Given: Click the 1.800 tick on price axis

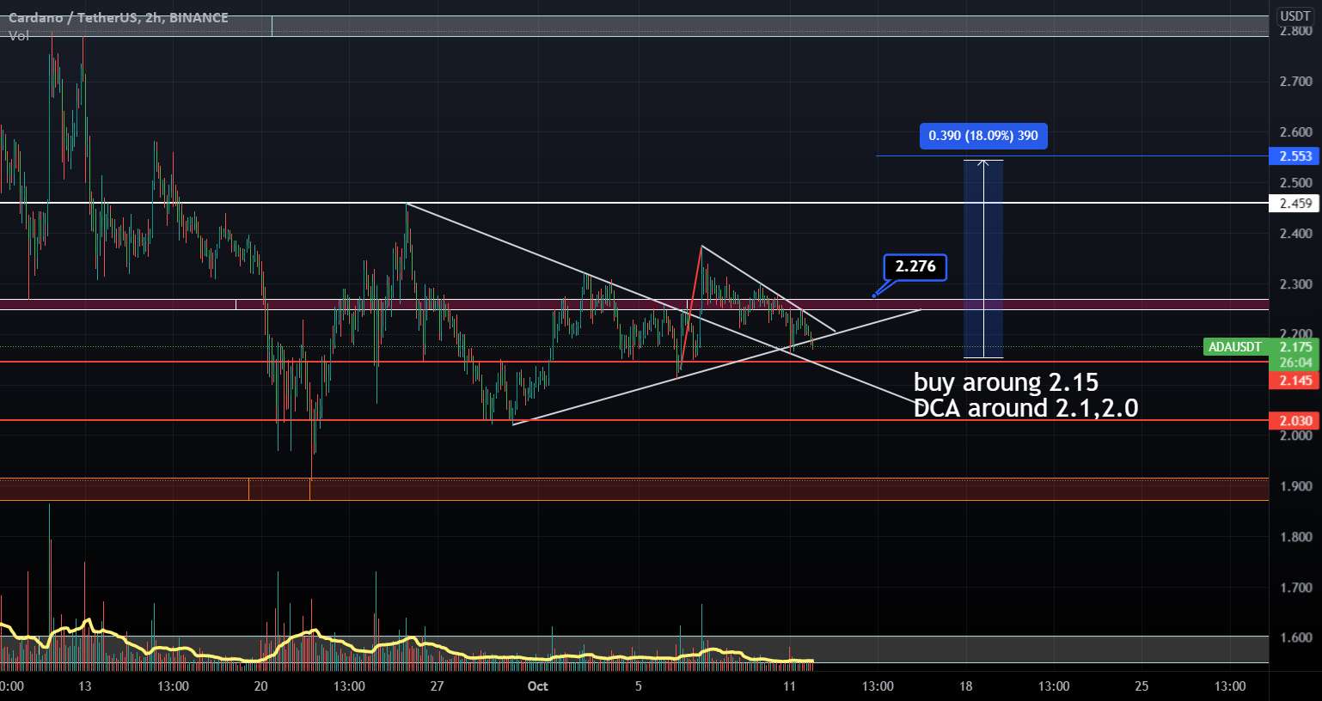Looking at the screenshot, I should [1295, 537].
